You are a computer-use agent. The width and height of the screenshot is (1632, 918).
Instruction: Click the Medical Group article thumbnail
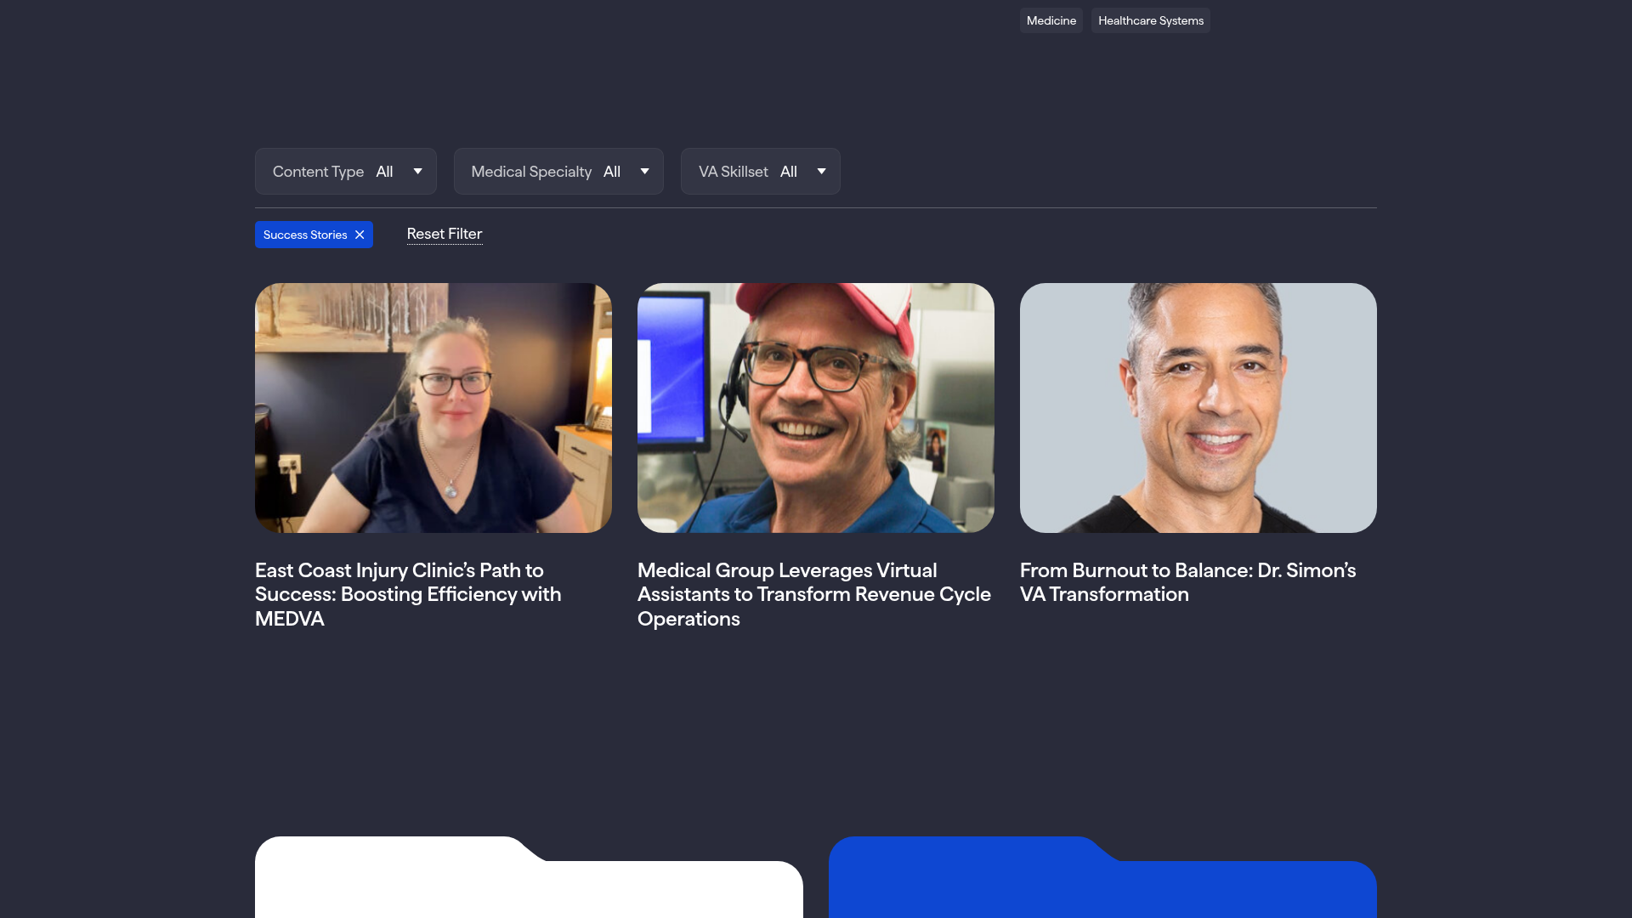click(x=815, y=408)
